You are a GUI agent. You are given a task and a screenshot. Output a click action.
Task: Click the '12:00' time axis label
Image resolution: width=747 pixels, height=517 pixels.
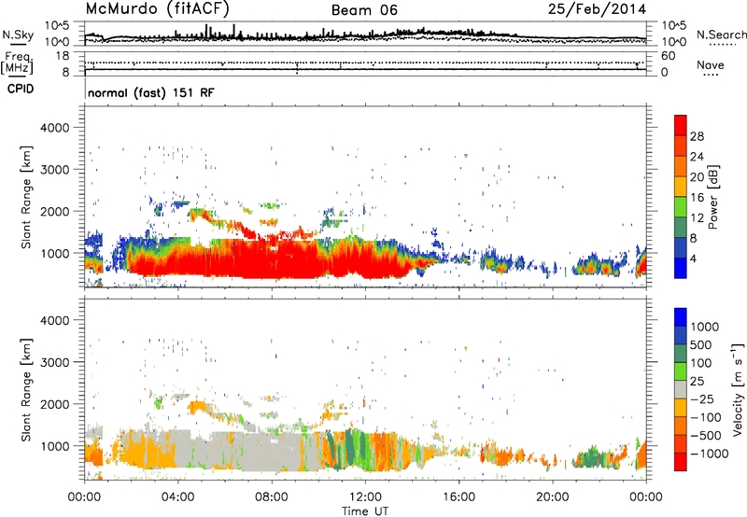point(365,497)
